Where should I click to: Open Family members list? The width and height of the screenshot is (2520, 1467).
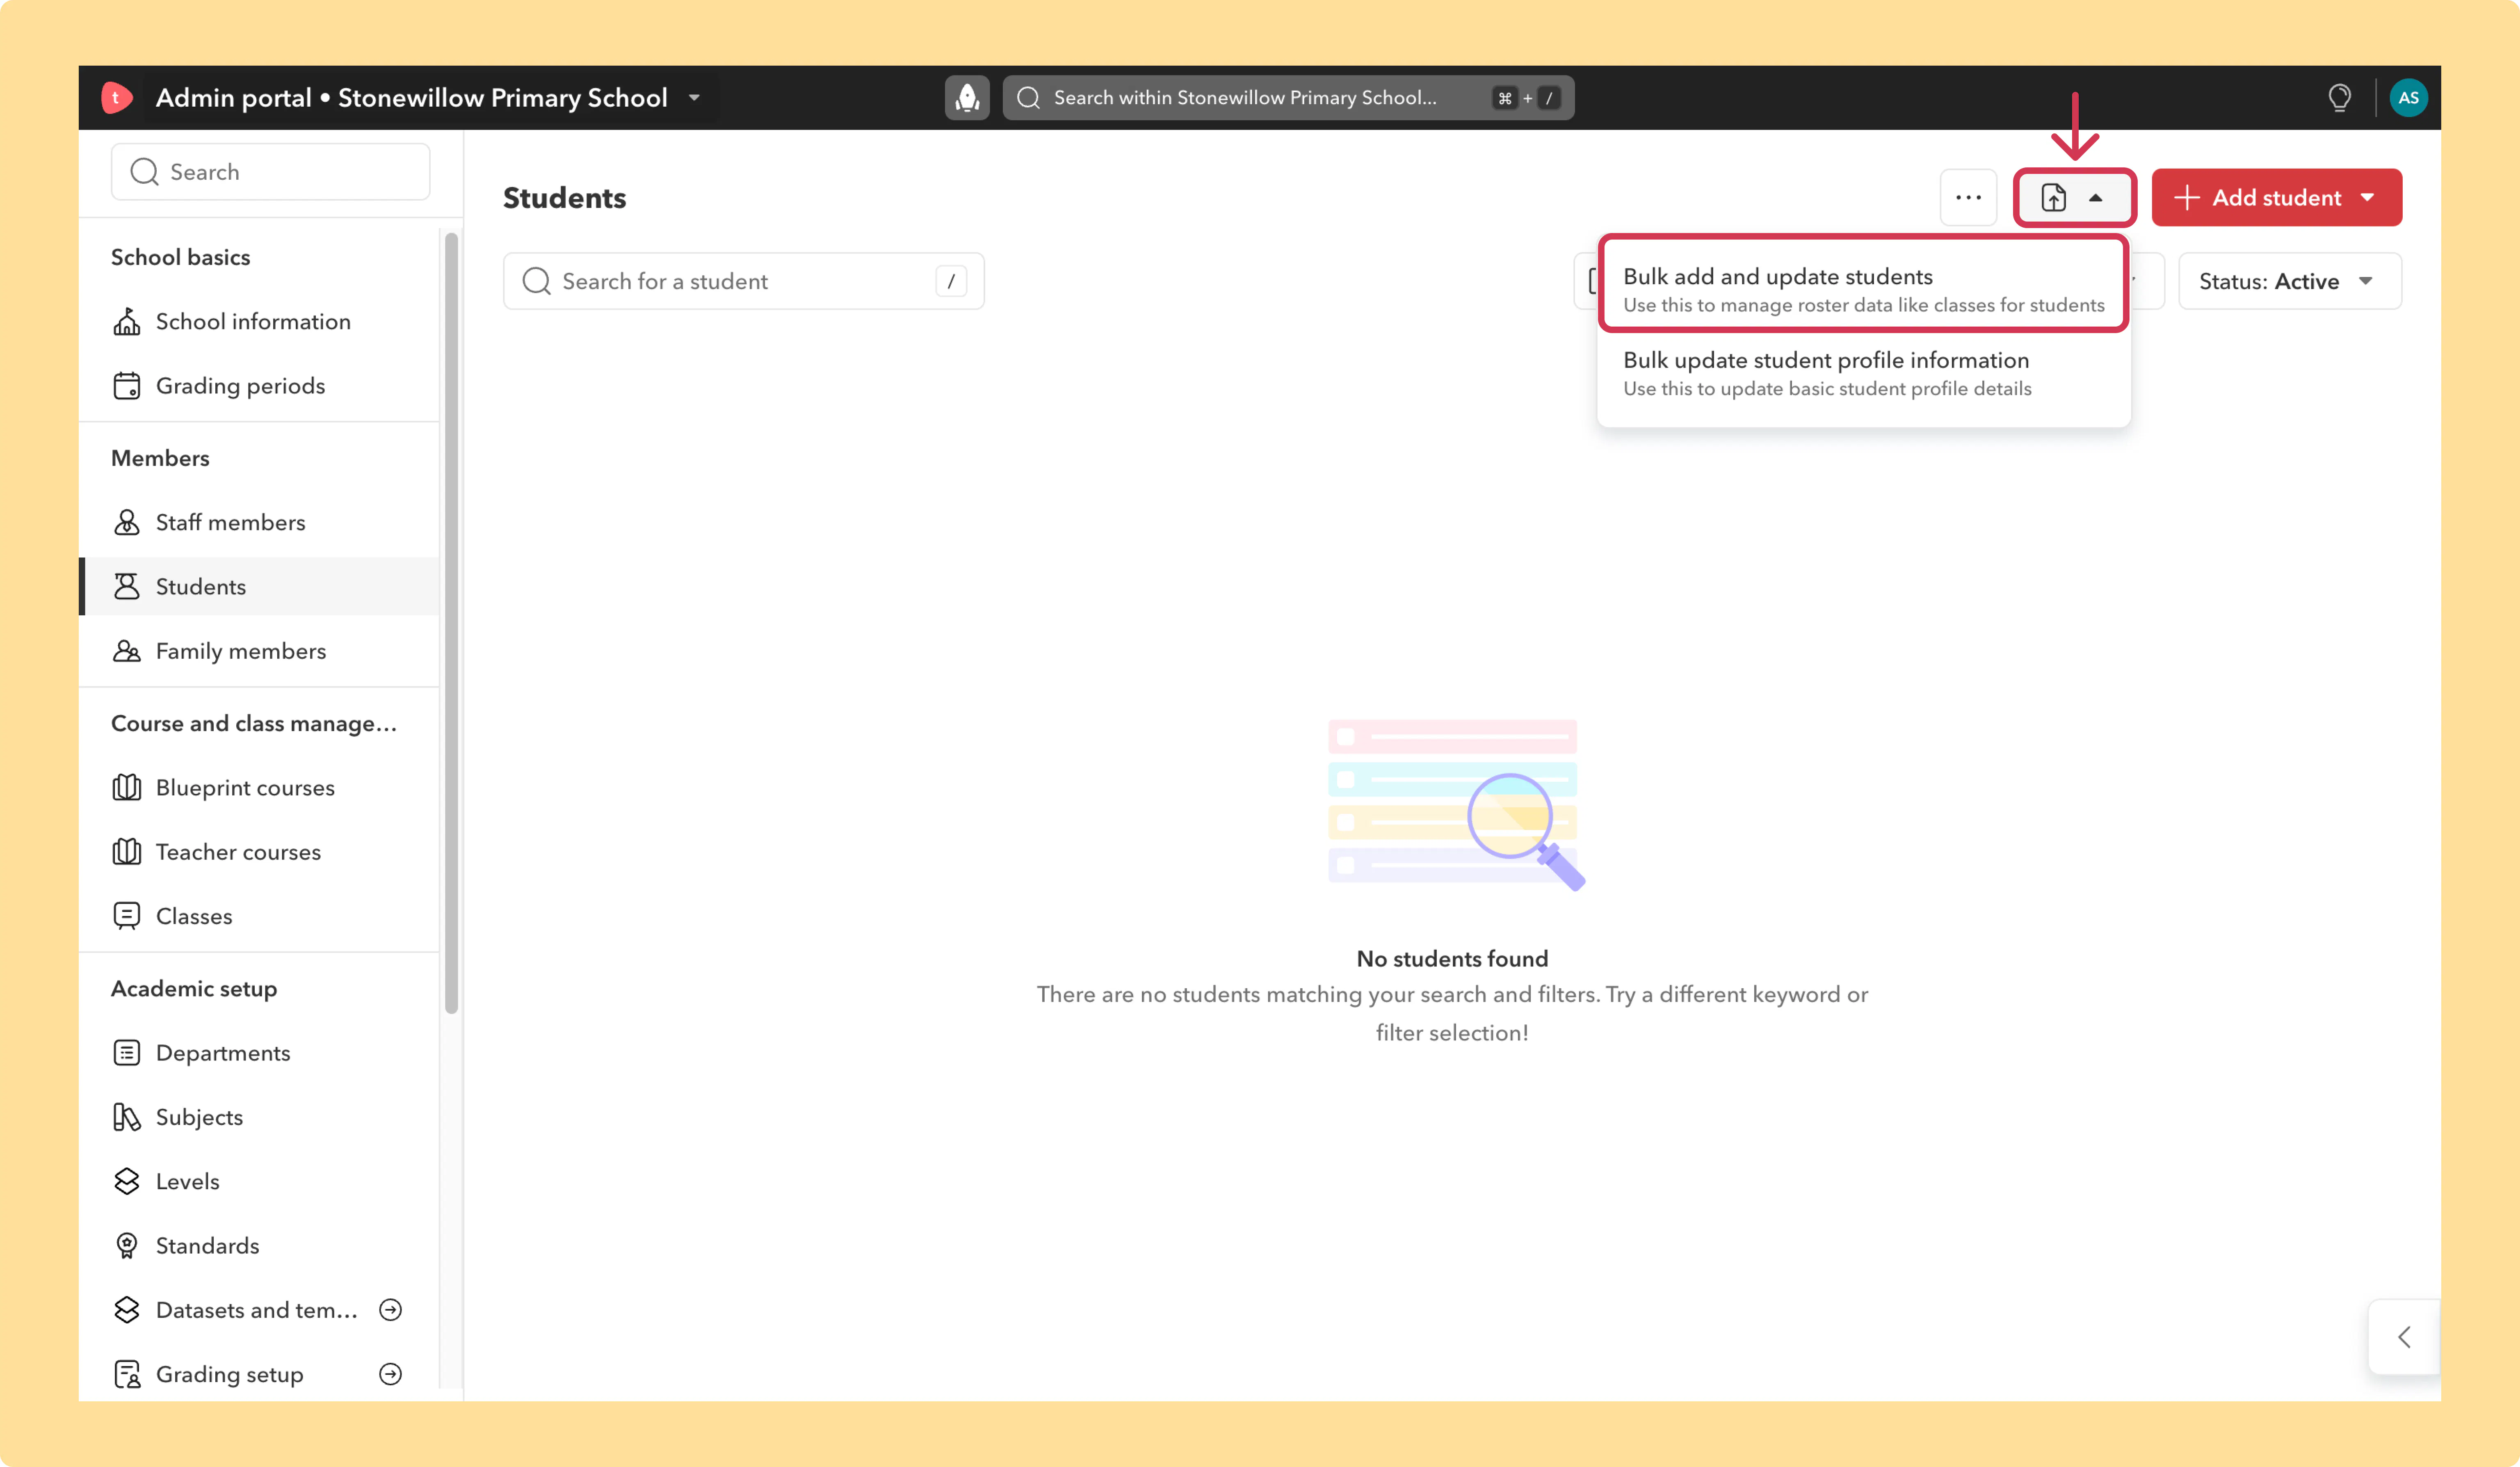click(x=259, y=651)
